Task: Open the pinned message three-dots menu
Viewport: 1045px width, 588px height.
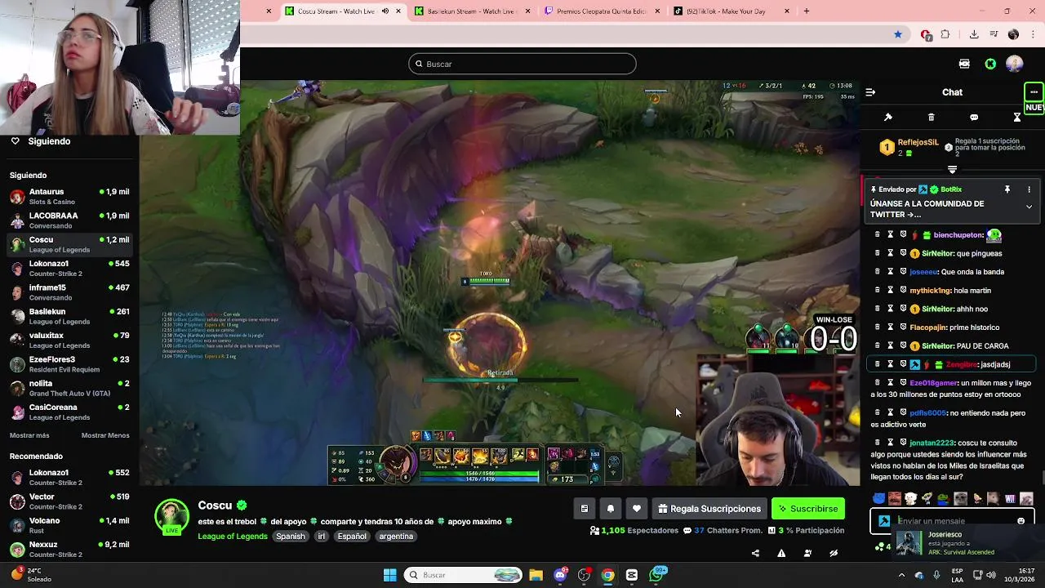Action: click(x=1029, y=189)
